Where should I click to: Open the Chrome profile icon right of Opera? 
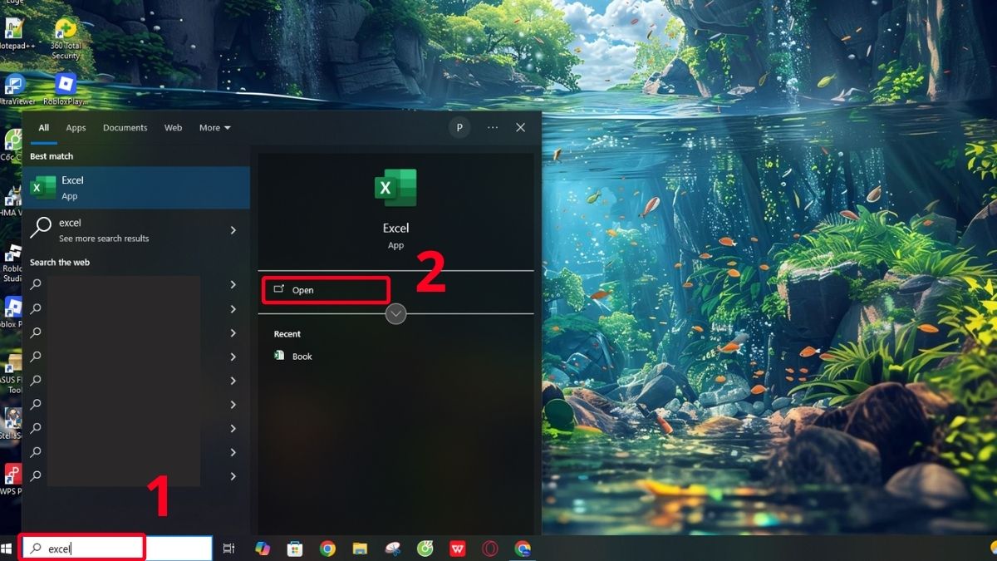(523, 549)
